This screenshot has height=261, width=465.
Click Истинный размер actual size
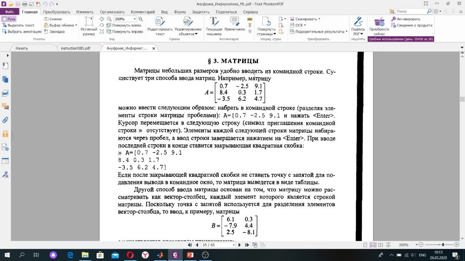tap(89, 26)
